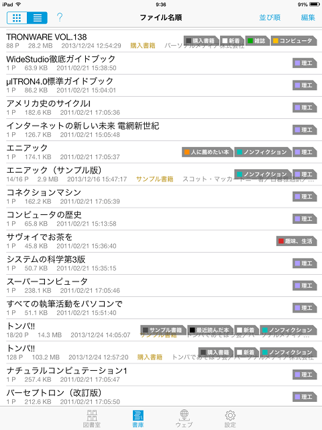Open the help question mark
The width and height of the screenshot is (322, 430).
[x=60, y=17]
